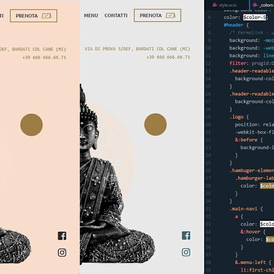Click the Sass file icon on _colors tab
The width and height of the screenshot is (274, 274).
(255, 5)
